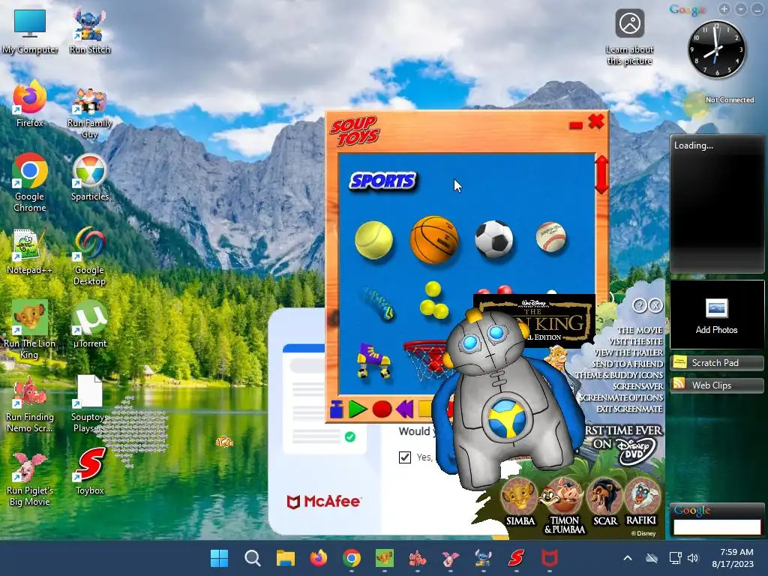Open the Google Desktop shortcut
This screenshot has height=576, width=768.
tap(90, 256)
